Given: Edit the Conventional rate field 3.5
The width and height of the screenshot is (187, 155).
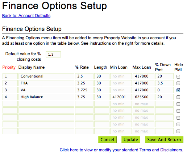Looking at the screenshot, I should pos(84,76).
